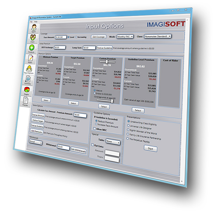Open the Help menu

pos(36,22)
